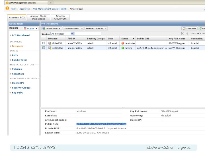
Task: Go to previous page of instances
Action: click(187, 33)
